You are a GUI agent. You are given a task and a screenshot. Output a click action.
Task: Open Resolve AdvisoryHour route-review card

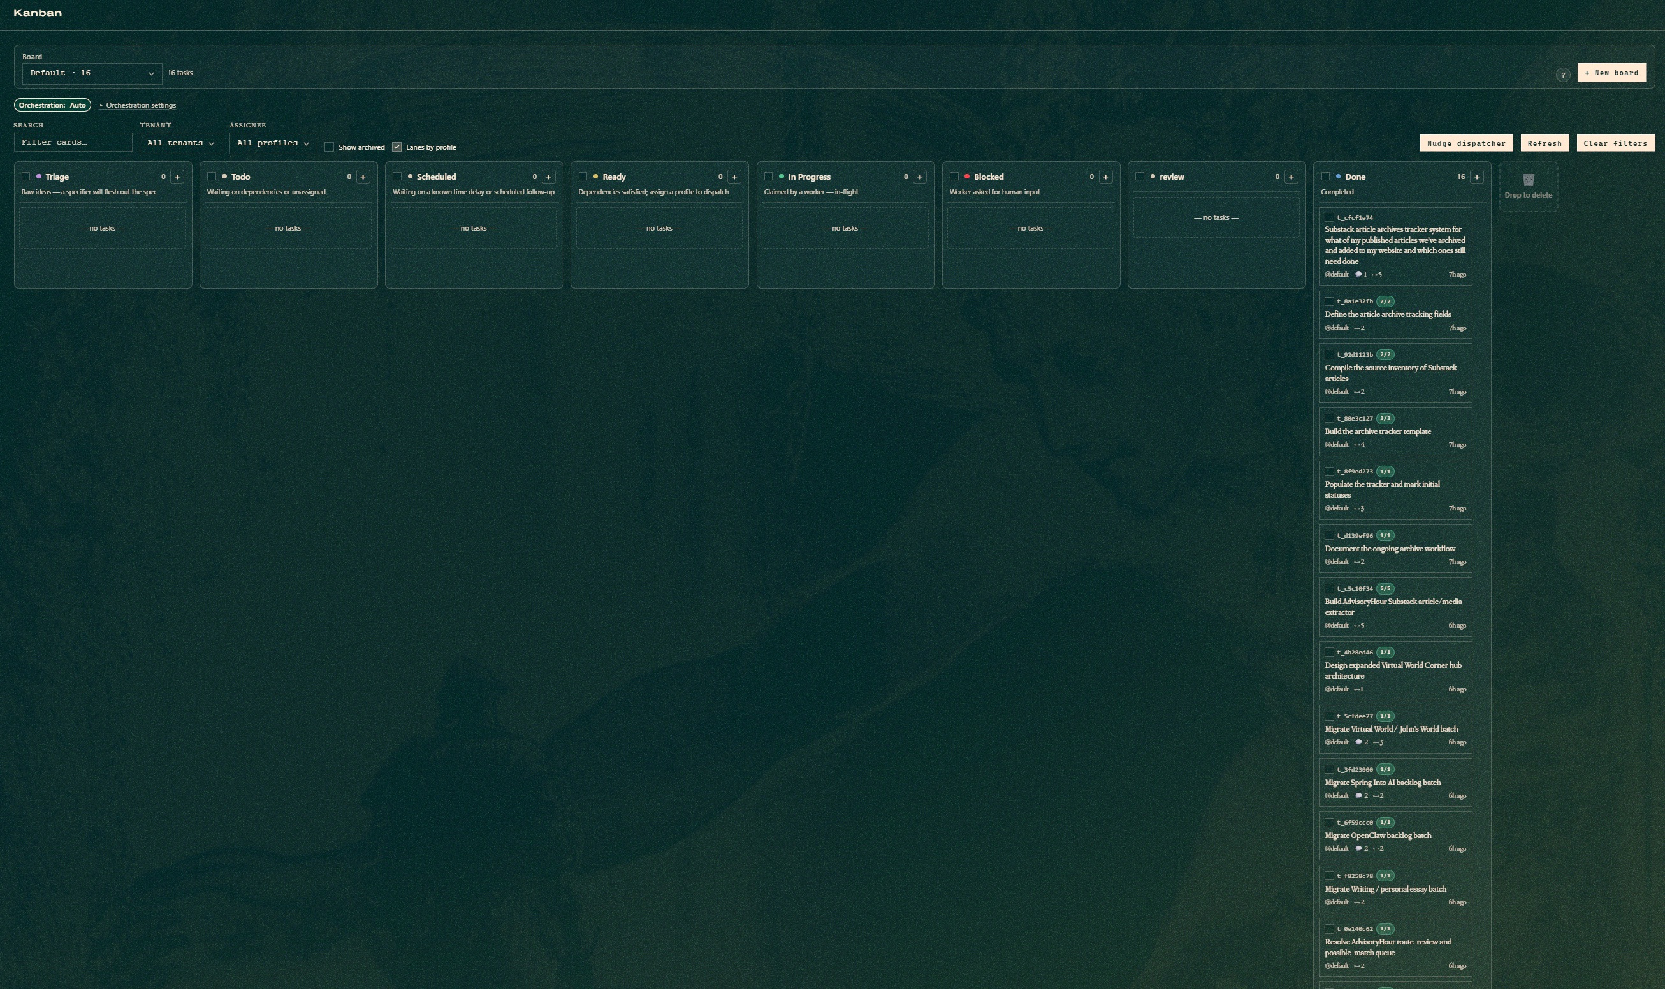tap(1395, 948)
